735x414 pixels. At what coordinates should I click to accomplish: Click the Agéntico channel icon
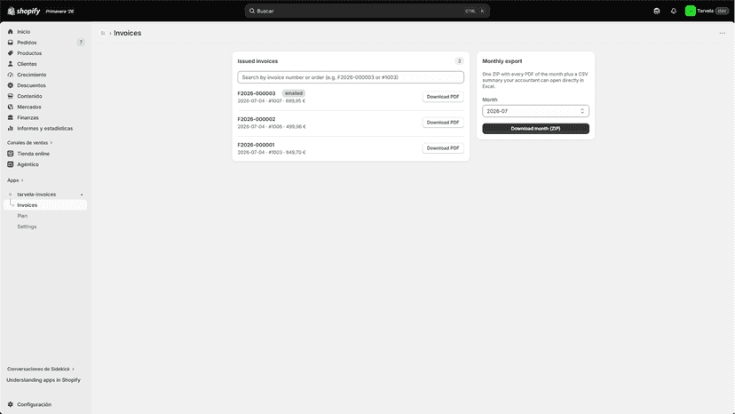(11, 164)
